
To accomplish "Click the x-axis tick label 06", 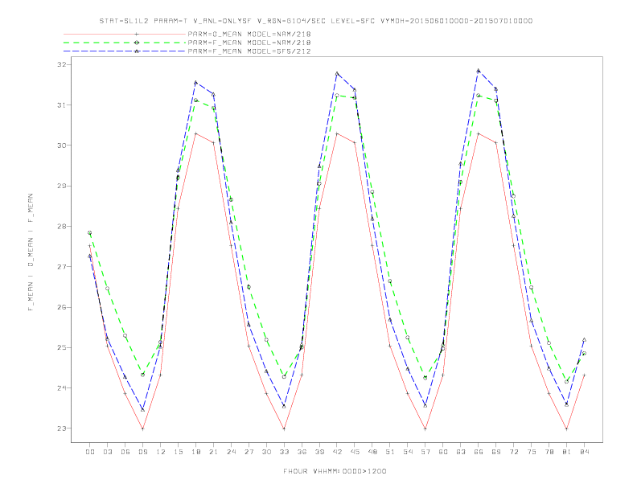I will coord(125,452).
